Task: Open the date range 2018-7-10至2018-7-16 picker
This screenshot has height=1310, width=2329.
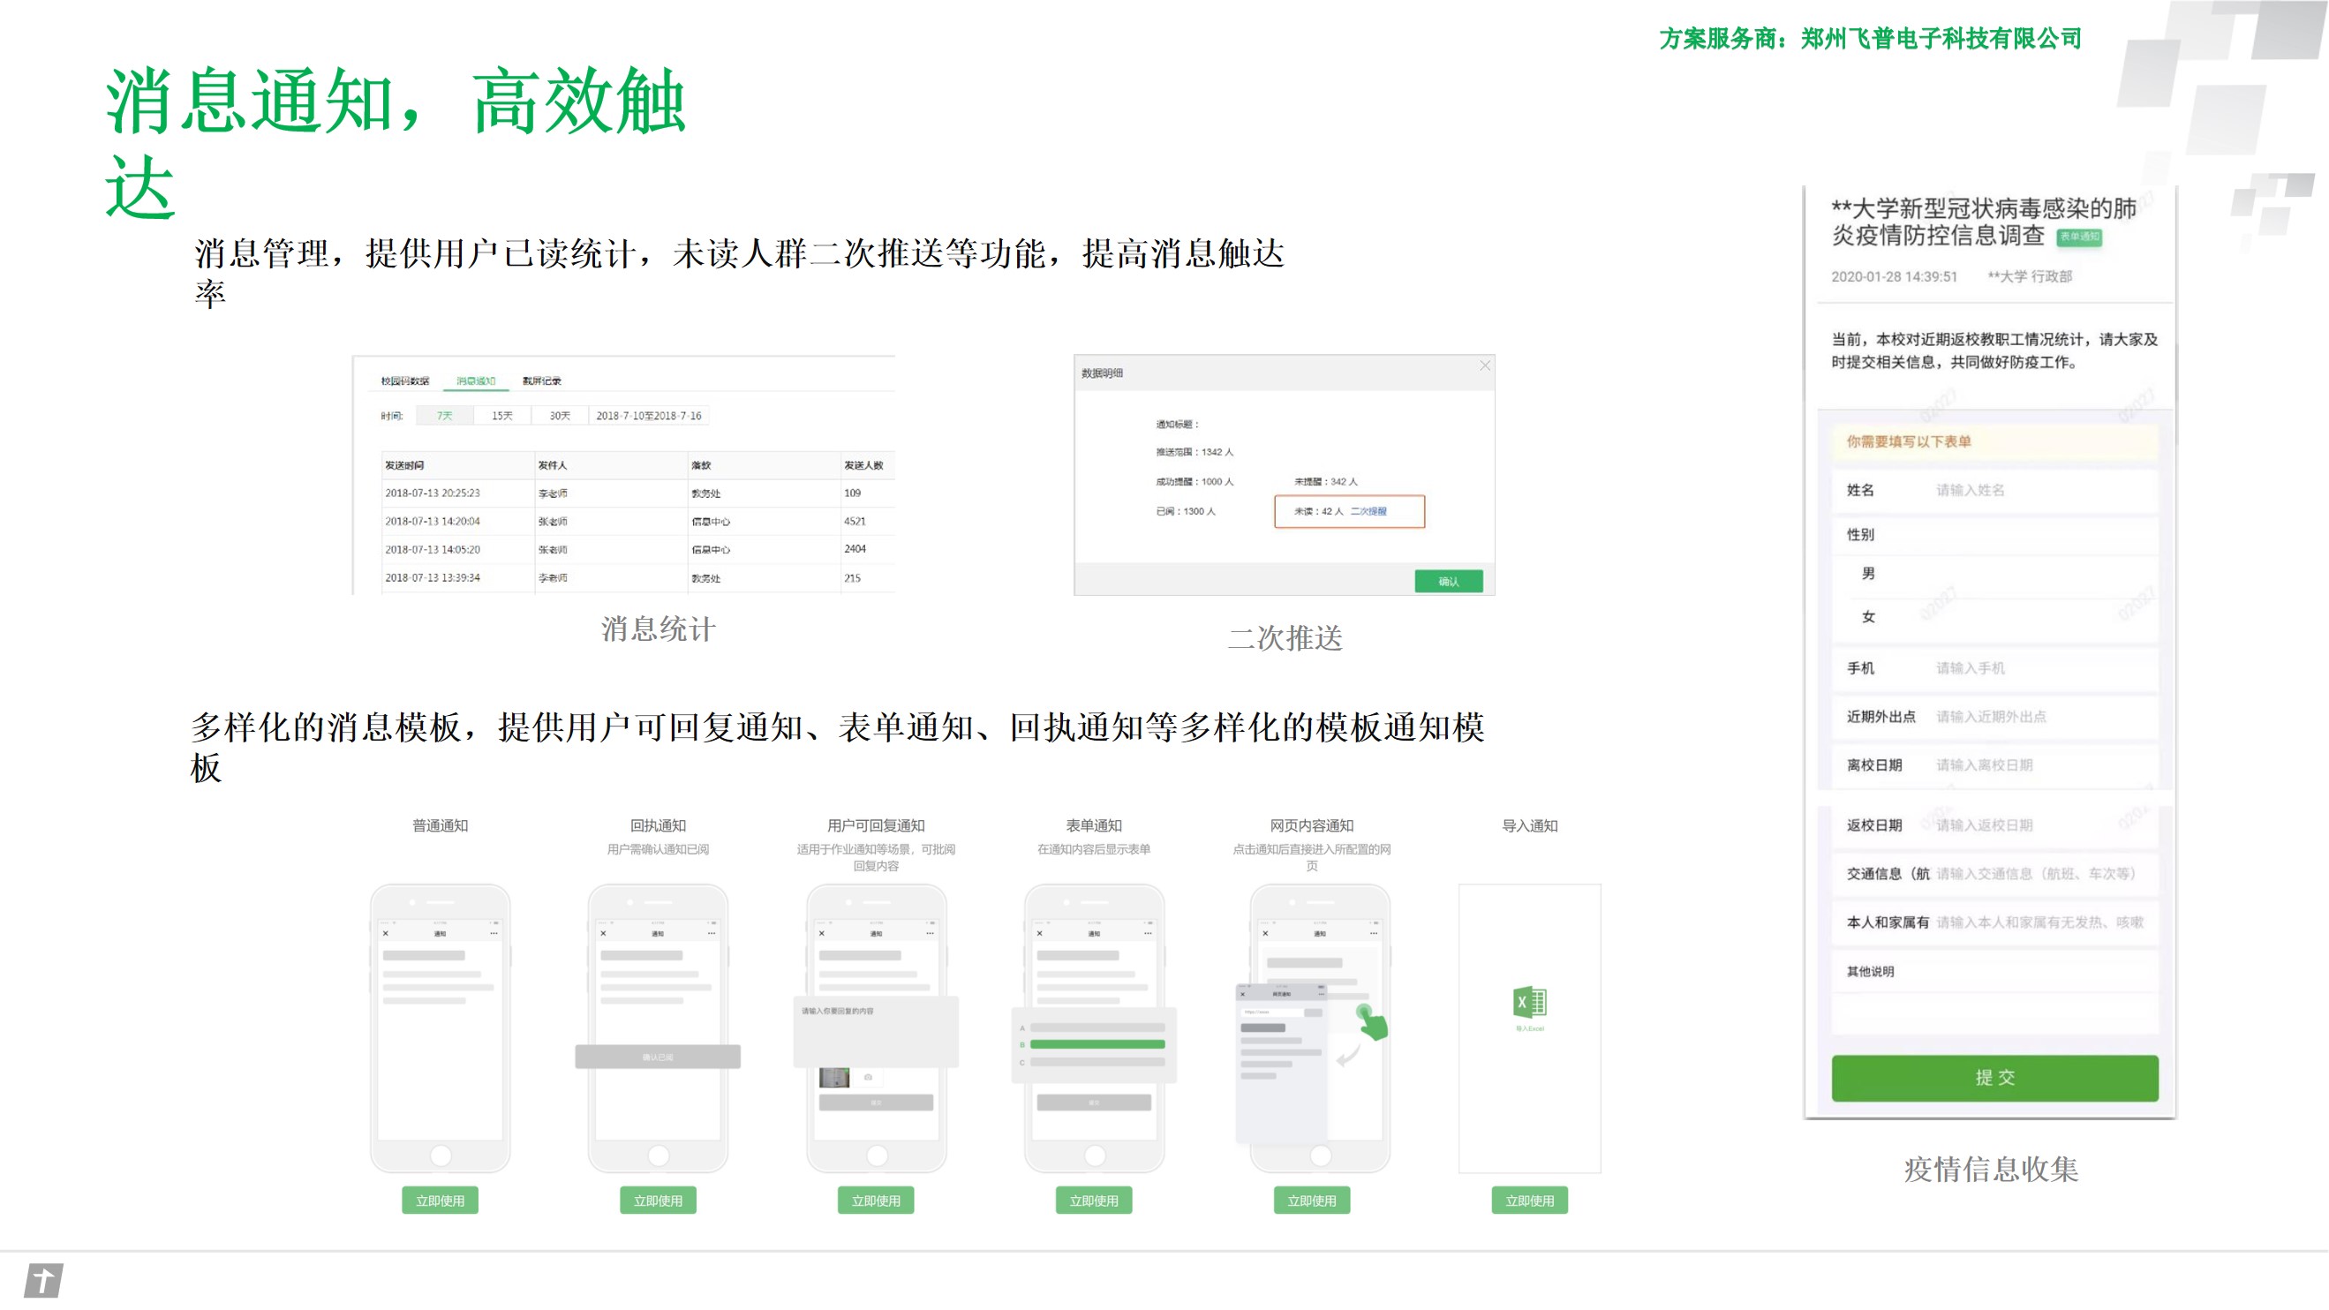Action: pos(648,416)
